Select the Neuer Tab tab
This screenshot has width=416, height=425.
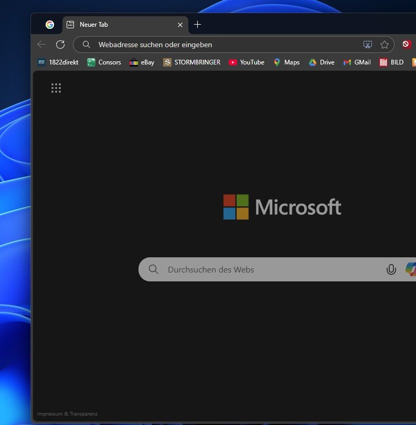point(125,25)
